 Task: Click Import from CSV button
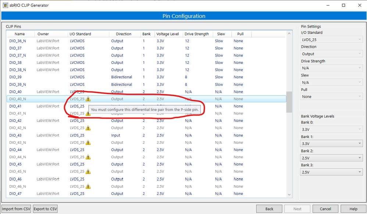coord(16,209)
